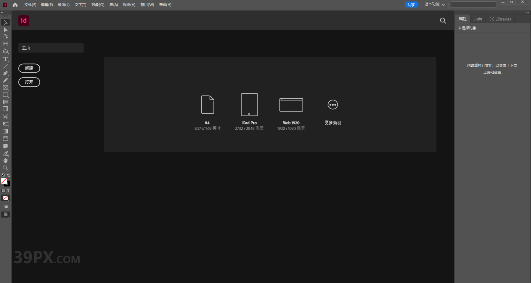This screenshot has width=531, height=283.
Task: Click the 新建 button
Action: [x=29, y=69]
